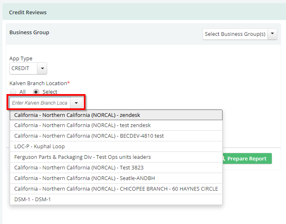Open the Select Business Group(s) dropdown arrow

coord(272,34)
